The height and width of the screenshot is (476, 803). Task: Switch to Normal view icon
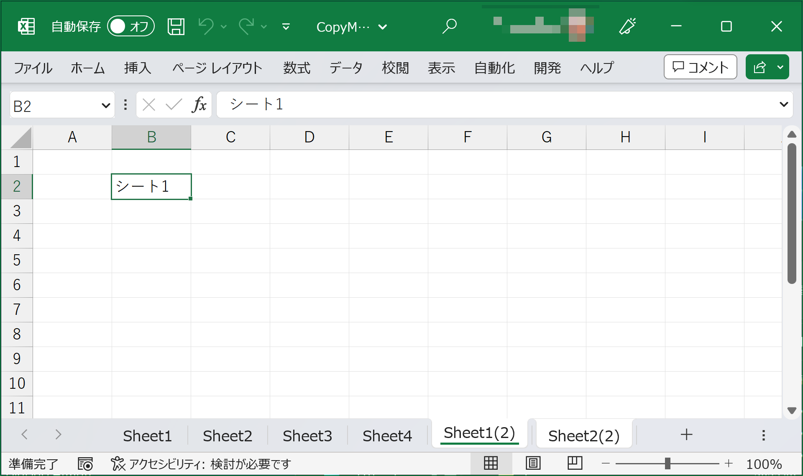pos(491,463)
